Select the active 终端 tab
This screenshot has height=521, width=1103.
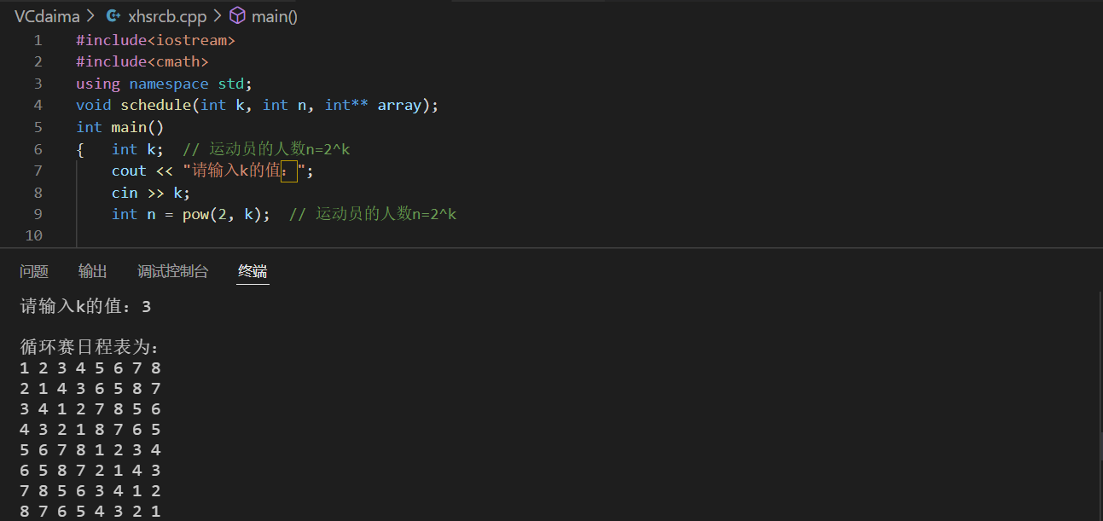[252, 271]
